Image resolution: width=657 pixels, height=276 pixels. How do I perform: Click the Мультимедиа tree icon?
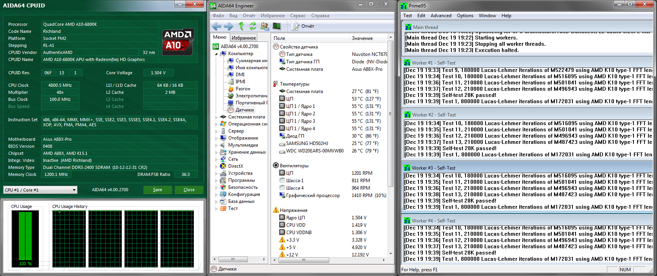[223, 145]
